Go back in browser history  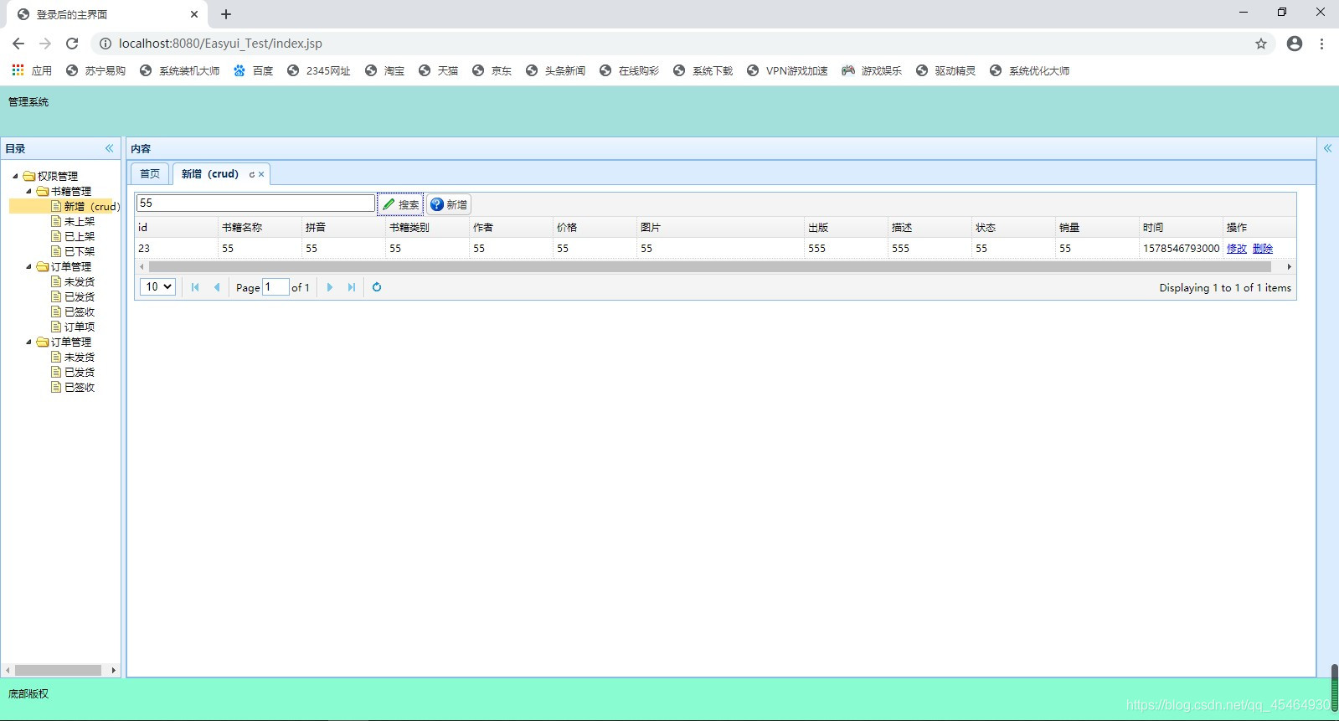(18, 44)
